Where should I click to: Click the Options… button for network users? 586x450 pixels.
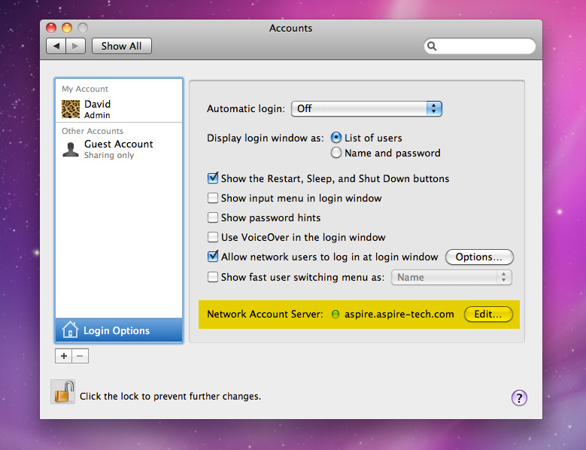479,257
